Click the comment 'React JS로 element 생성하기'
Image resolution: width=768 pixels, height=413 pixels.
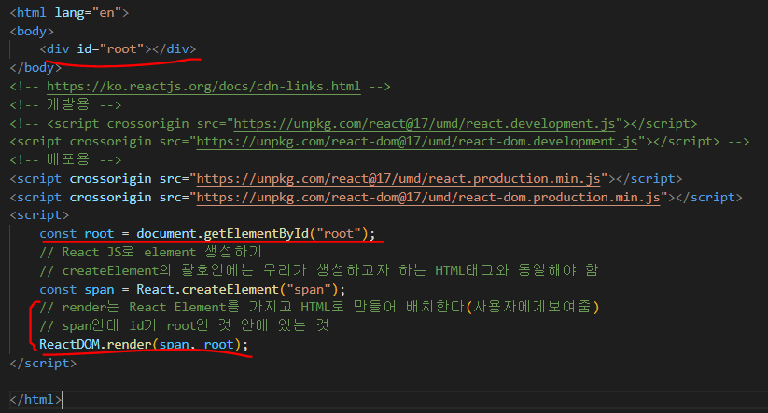pos(151,253)
